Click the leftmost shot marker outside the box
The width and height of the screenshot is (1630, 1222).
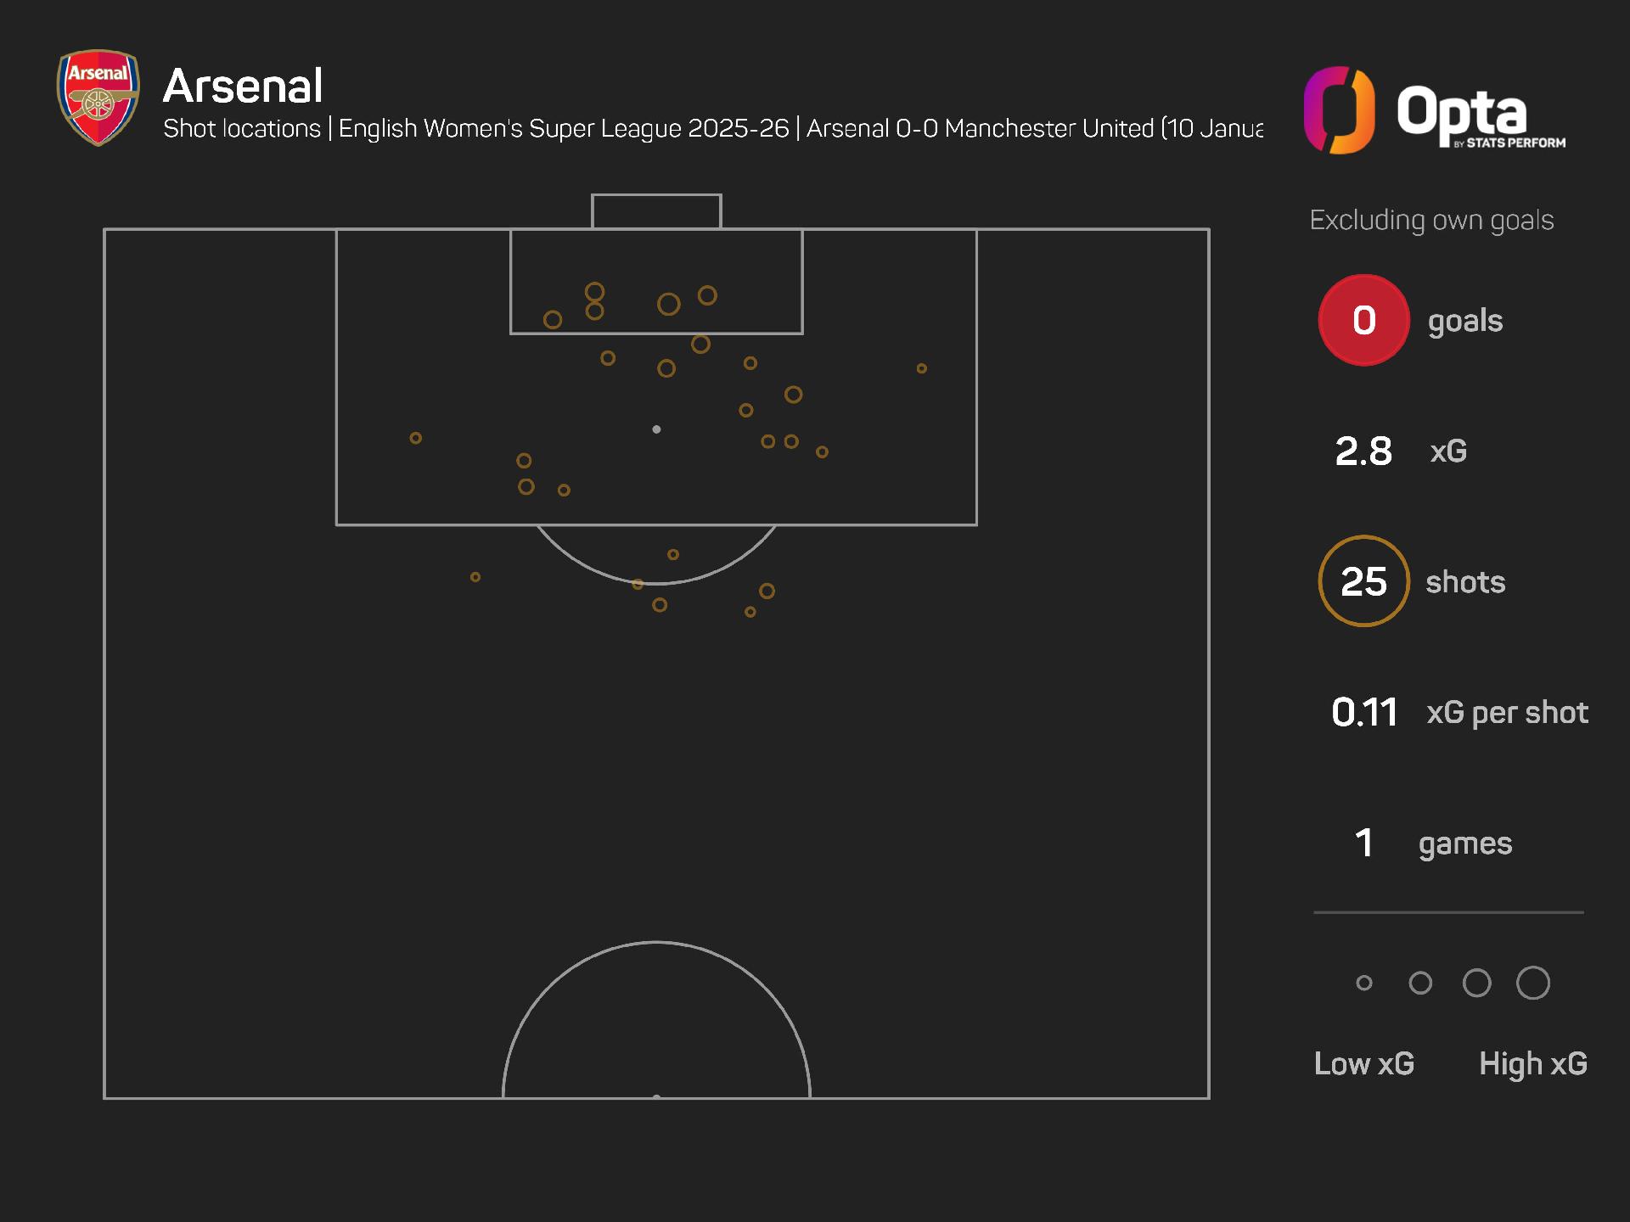pos(475,577)
